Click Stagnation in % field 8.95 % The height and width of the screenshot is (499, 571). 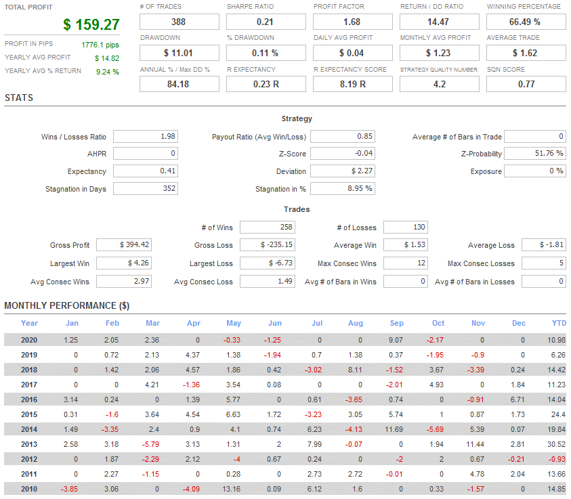coord(343,188)
